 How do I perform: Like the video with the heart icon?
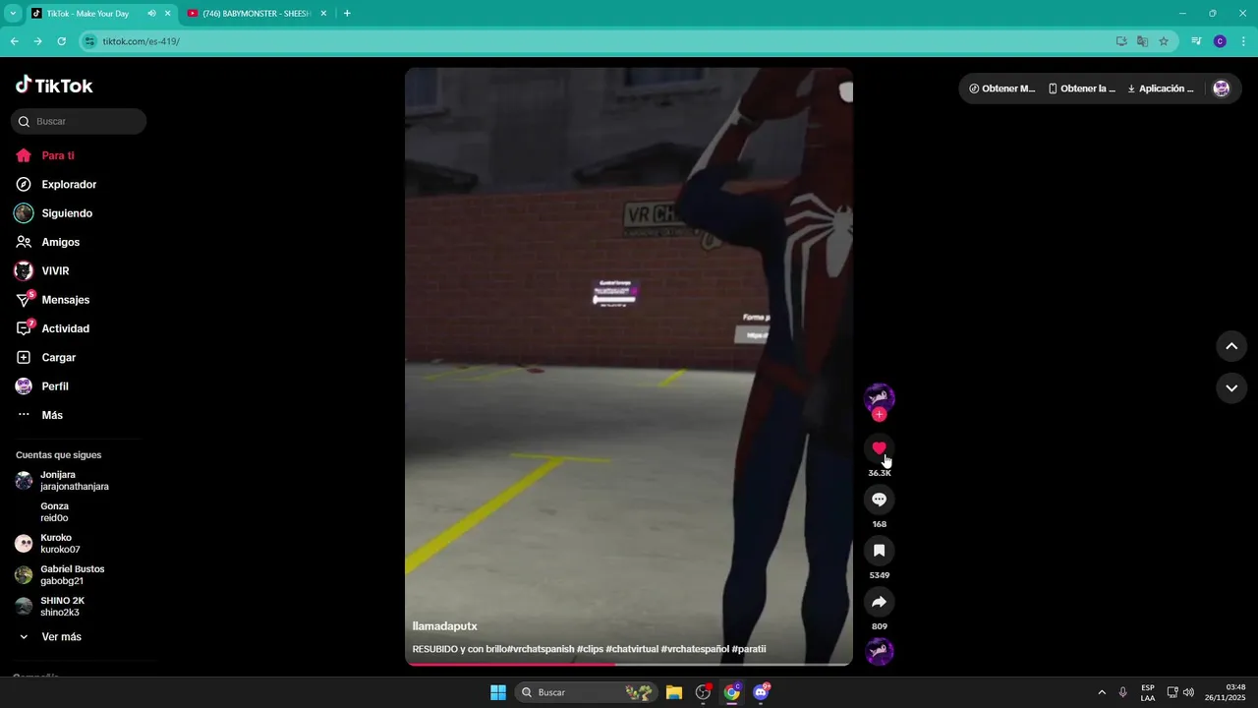(x=879, y=448)
